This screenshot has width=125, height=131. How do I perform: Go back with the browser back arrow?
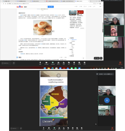(1, 4)
